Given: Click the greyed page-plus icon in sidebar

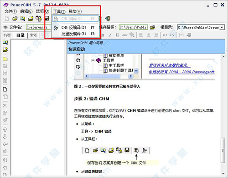Looking at the screenshot, I should point(5,96).
